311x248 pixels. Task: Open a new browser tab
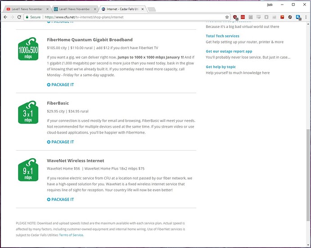coord(152,9)
